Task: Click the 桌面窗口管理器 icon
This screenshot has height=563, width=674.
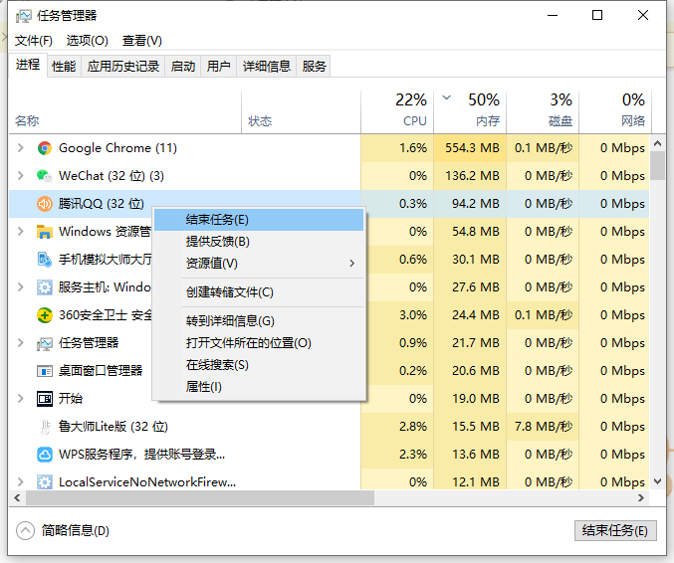Action: click(44, 371)
